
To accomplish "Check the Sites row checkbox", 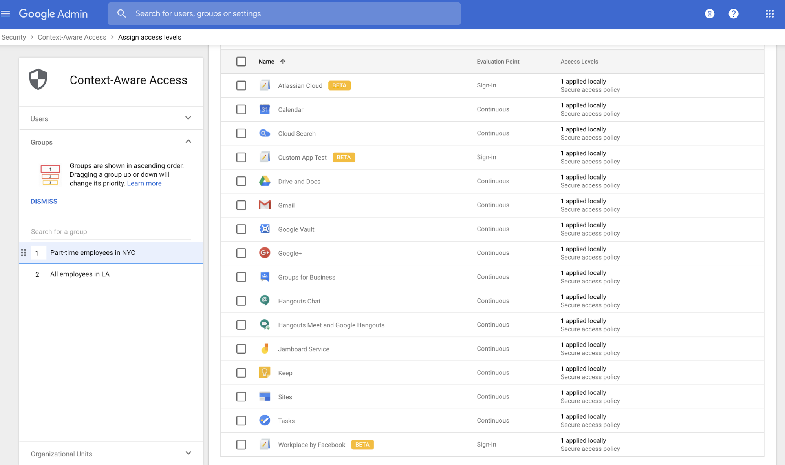I will (241, 396).
